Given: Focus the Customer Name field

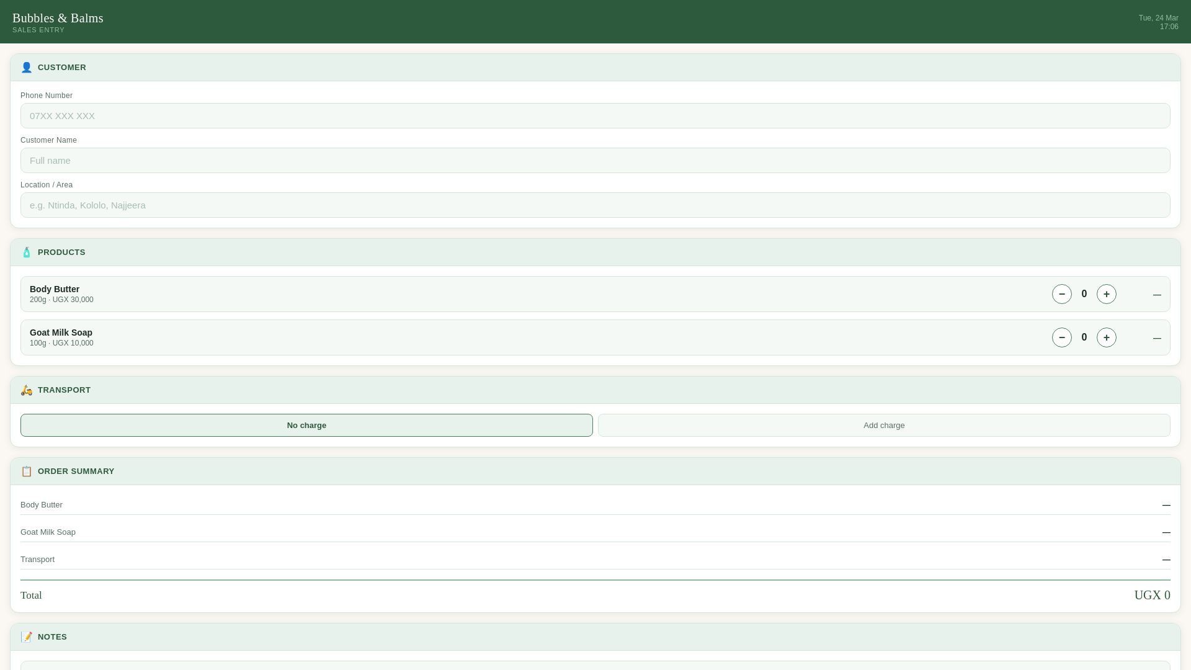Looking at the screenshot, I should (595, 161).
